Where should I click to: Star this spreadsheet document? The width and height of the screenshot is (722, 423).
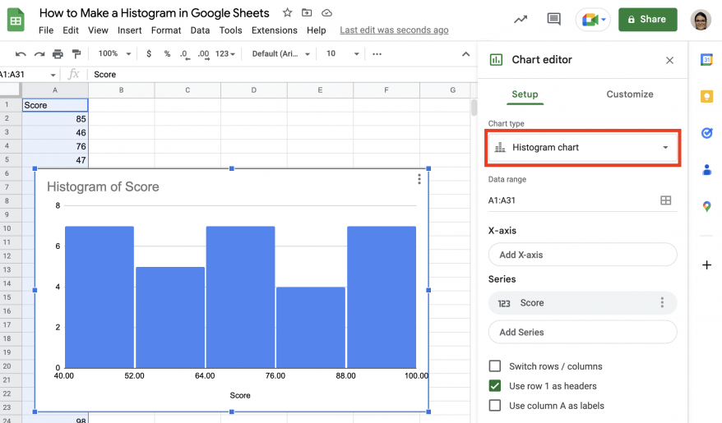[287, 13]
